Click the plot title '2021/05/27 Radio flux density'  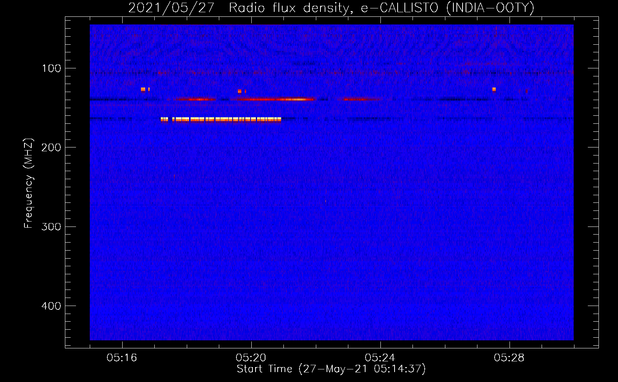point(331,8)
